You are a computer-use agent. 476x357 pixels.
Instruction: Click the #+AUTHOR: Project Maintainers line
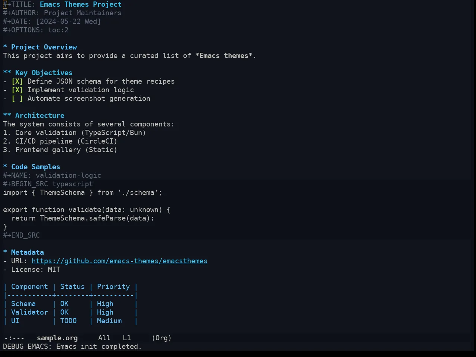[x=62, y=13]
